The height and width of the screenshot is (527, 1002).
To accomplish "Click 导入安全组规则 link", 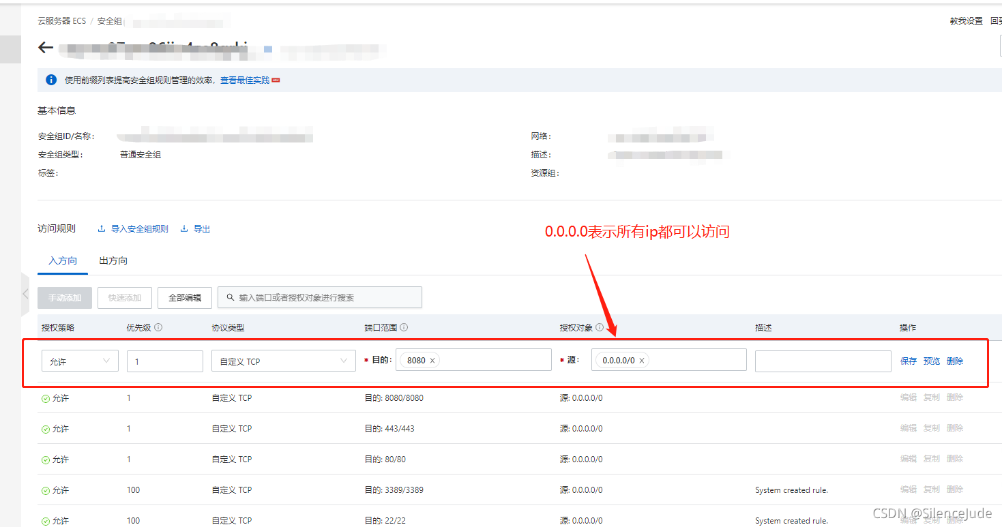I will point(140,229).
